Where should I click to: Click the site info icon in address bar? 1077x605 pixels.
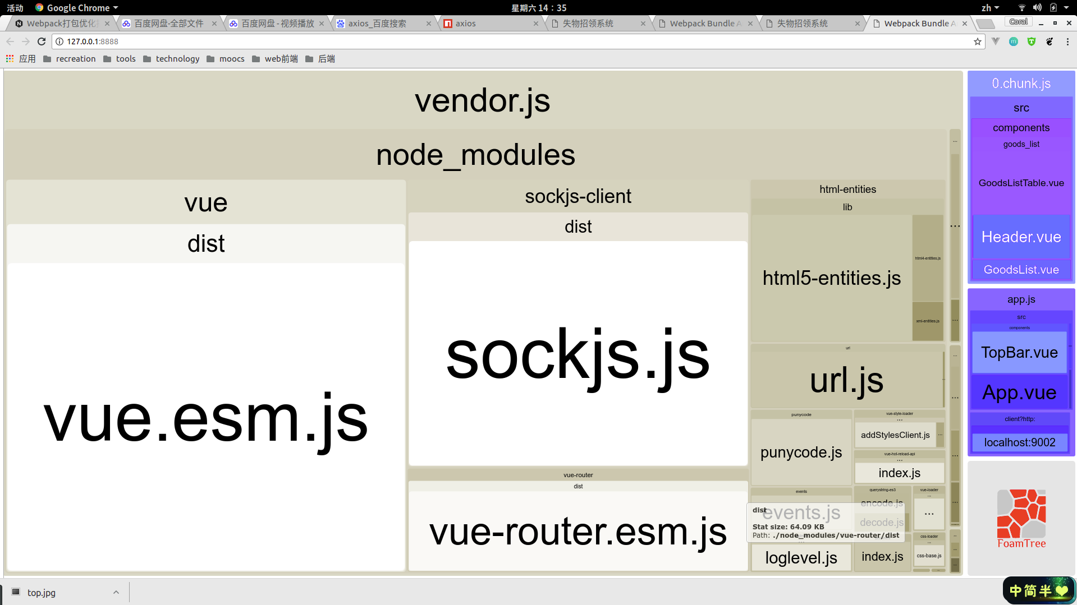point(59,41)
